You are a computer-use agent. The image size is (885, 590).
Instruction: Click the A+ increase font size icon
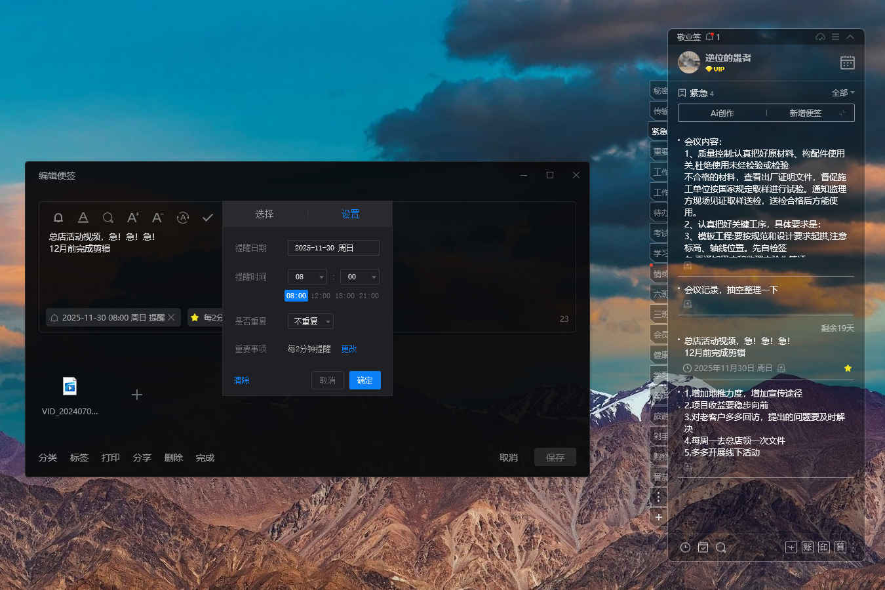pyautogui.click(x=132, y=218)
